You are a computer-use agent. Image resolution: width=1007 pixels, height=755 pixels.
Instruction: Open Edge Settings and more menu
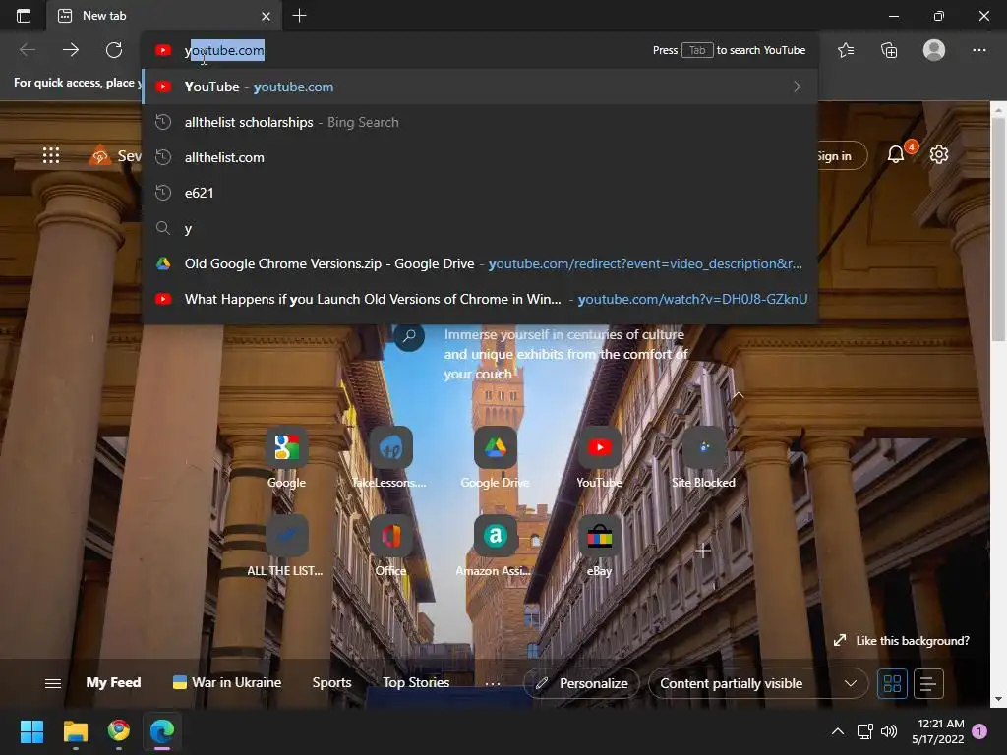click(978, 50)
